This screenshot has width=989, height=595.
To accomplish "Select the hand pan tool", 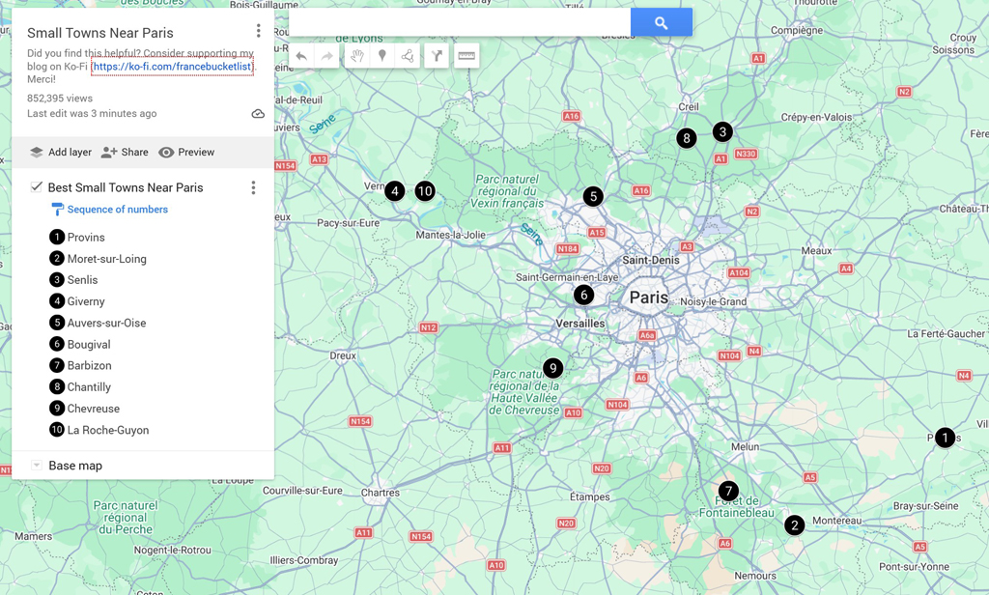I will [x=356, y=56].
